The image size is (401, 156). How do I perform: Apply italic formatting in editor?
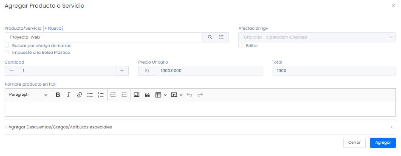pos(68,95)
